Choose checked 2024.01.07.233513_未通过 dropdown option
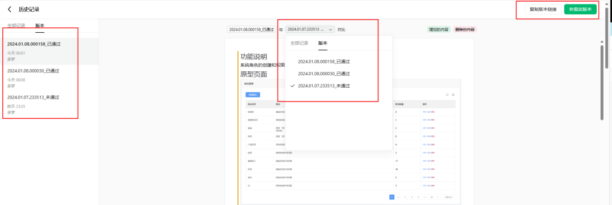This screenshot has height=205, width=612. [x=324, y=86]
